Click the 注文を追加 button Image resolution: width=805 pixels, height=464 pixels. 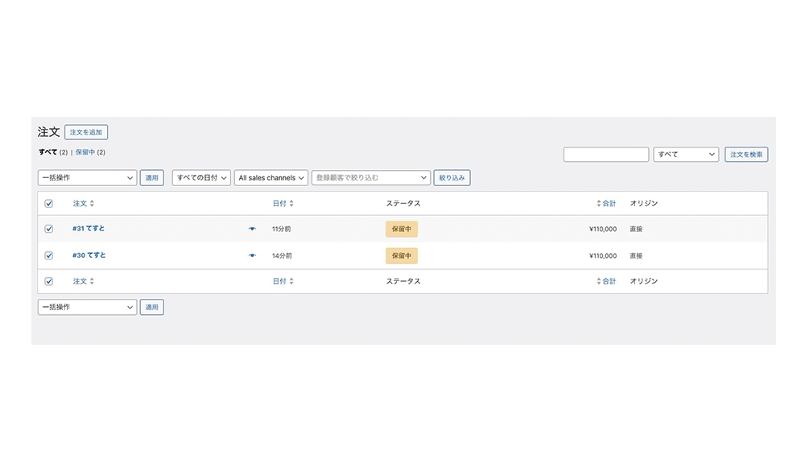tap(86, 132)
